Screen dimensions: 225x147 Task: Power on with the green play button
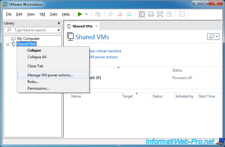tap(80, 14)
